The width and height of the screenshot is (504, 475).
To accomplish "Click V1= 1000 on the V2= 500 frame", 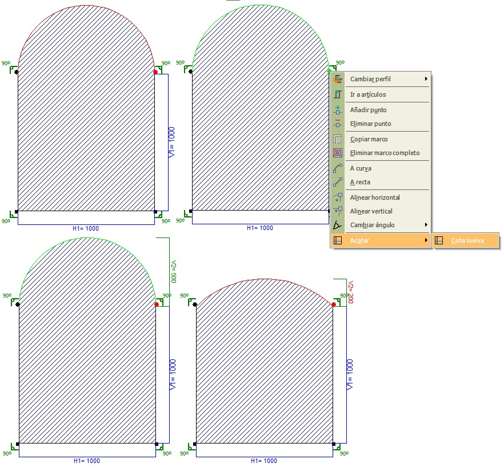I will pos(173,375).
